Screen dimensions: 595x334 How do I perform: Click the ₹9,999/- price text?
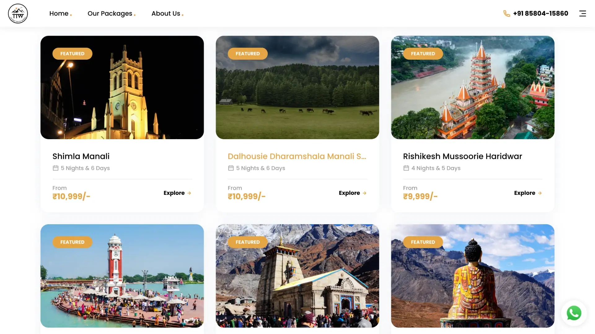420,196
